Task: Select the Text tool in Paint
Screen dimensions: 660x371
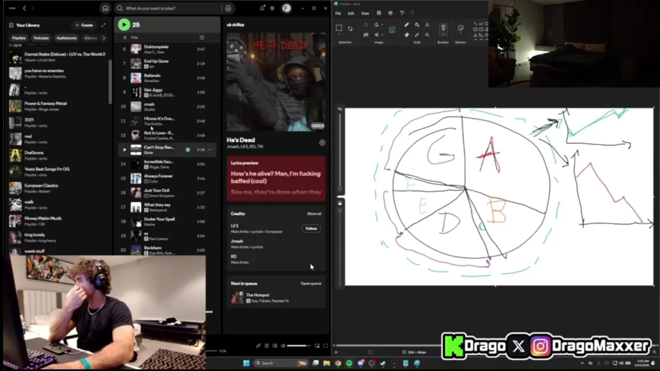Action: pyautogui.click(x=427, y=25)
